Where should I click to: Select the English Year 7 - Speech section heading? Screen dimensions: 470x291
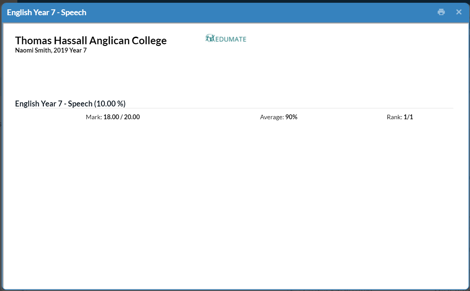[x=54, y=104]
